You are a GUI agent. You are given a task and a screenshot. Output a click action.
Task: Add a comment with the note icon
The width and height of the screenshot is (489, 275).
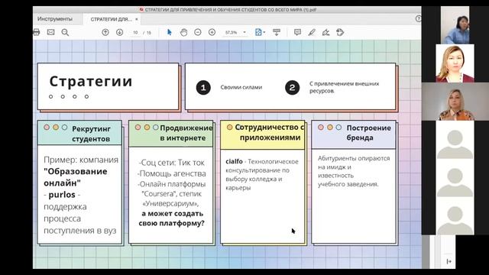[x=297, y=32]
